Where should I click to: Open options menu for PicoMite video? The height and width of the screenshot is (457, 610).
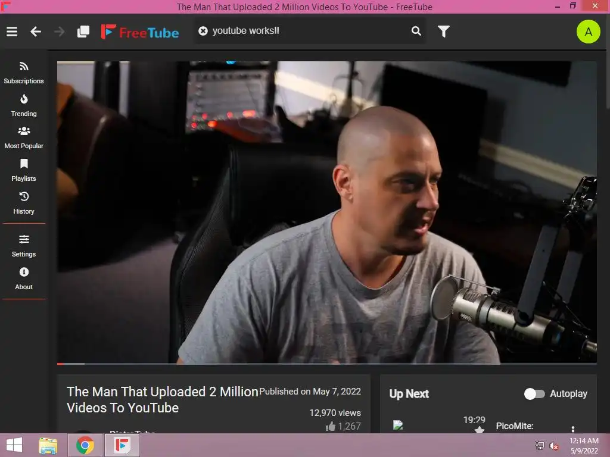tap(572, 430)
